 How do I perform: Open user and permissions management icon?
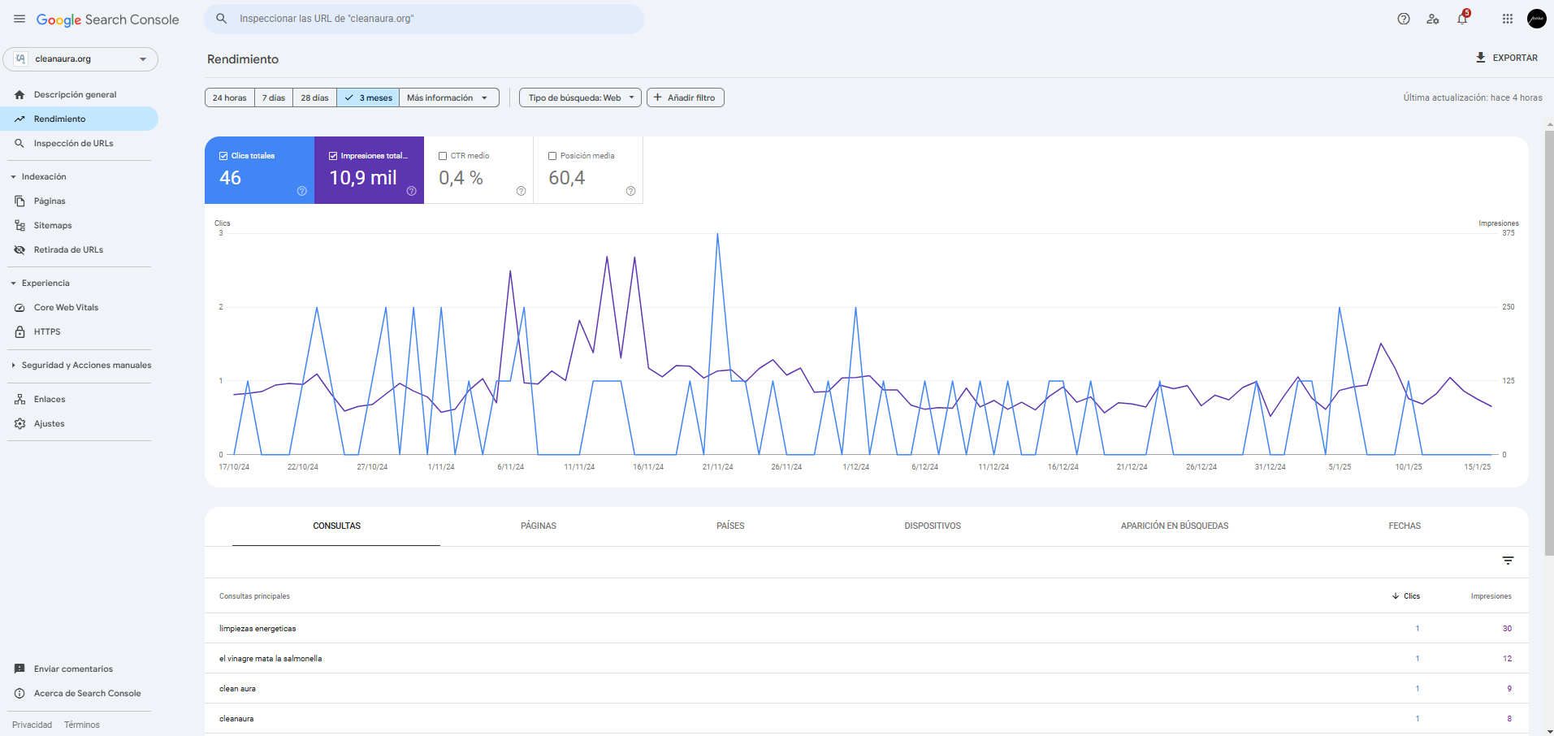click(x=1433, y=19)
